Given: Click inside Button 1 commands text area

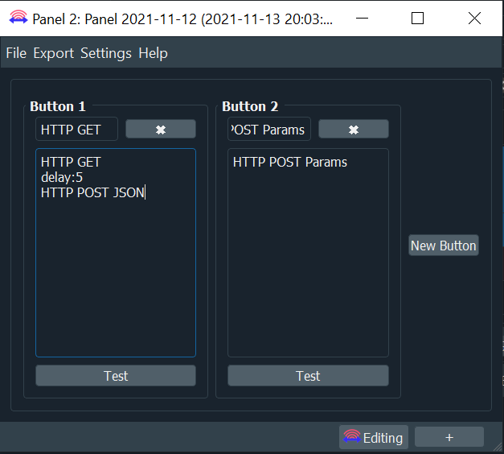Looking at the screenshot, I should (116, 253).
